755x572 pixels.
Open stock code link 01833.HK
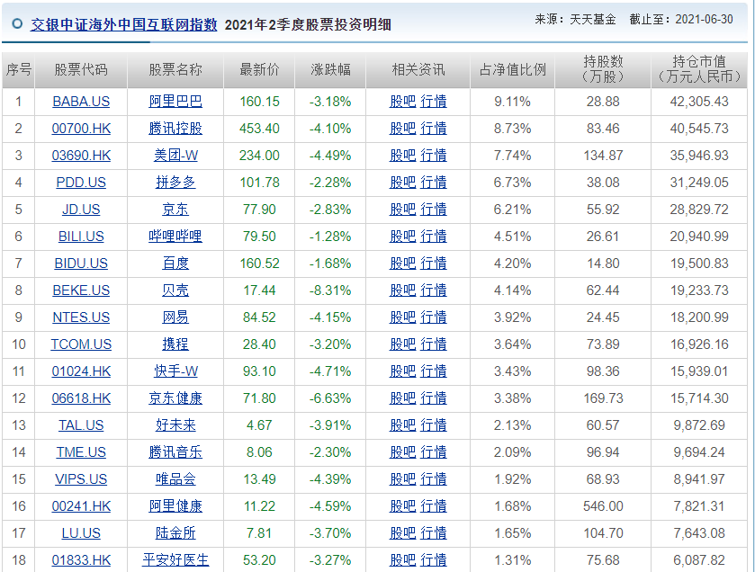click(81, 559)
